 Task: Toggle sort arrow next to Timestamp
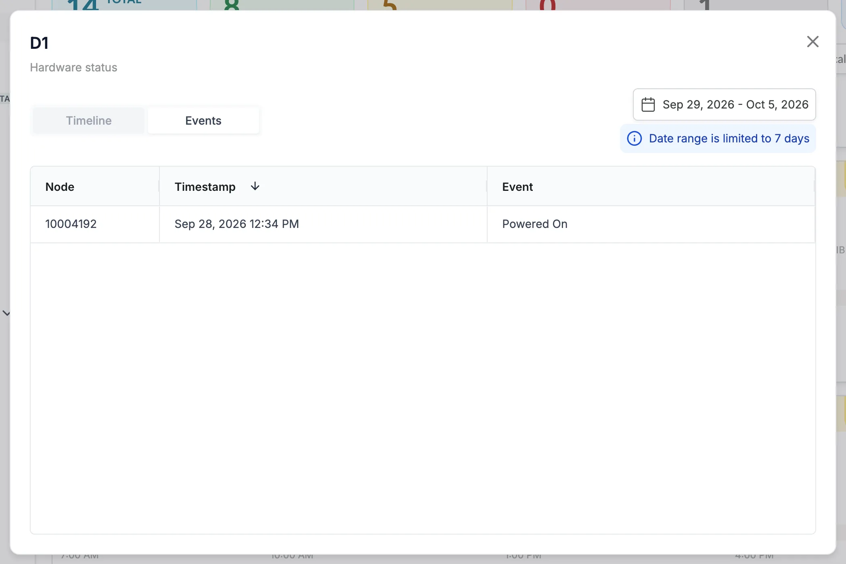[x=255, y=186]
